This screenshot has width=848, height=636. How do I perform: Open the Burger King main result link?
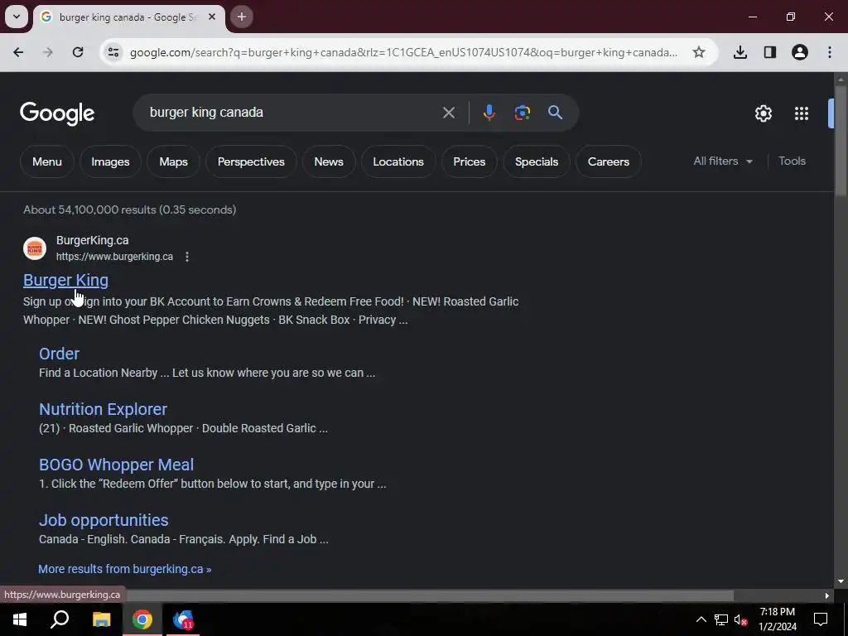point(65,280)
